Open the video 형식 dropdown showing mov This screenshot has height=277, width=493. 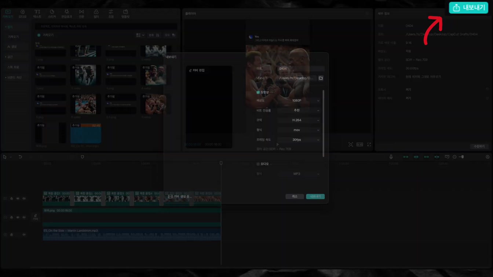pyautogui.click(x=299, y=130)
